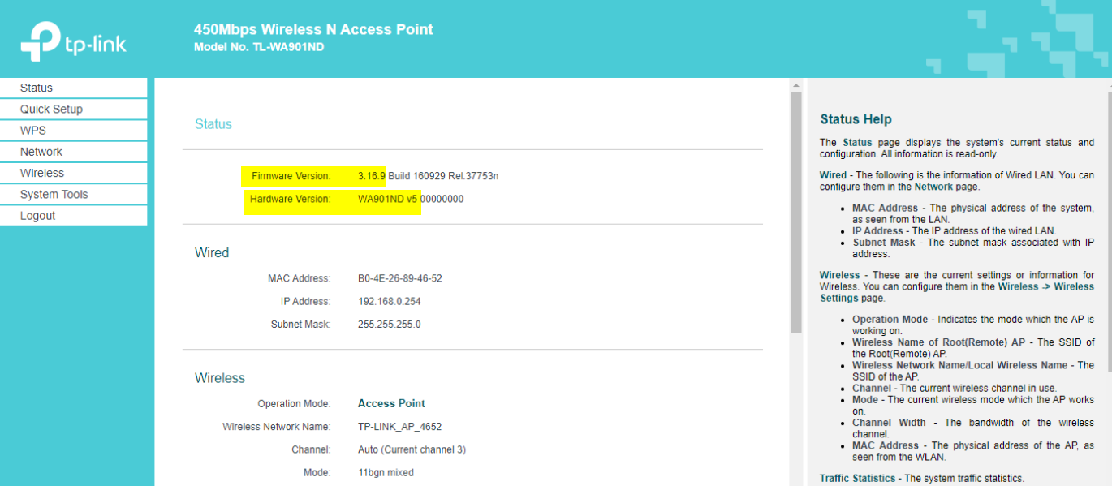This screenshot has height=486, width=1112.
Task: Open the Network menu
Action: (x=73, y=152)
